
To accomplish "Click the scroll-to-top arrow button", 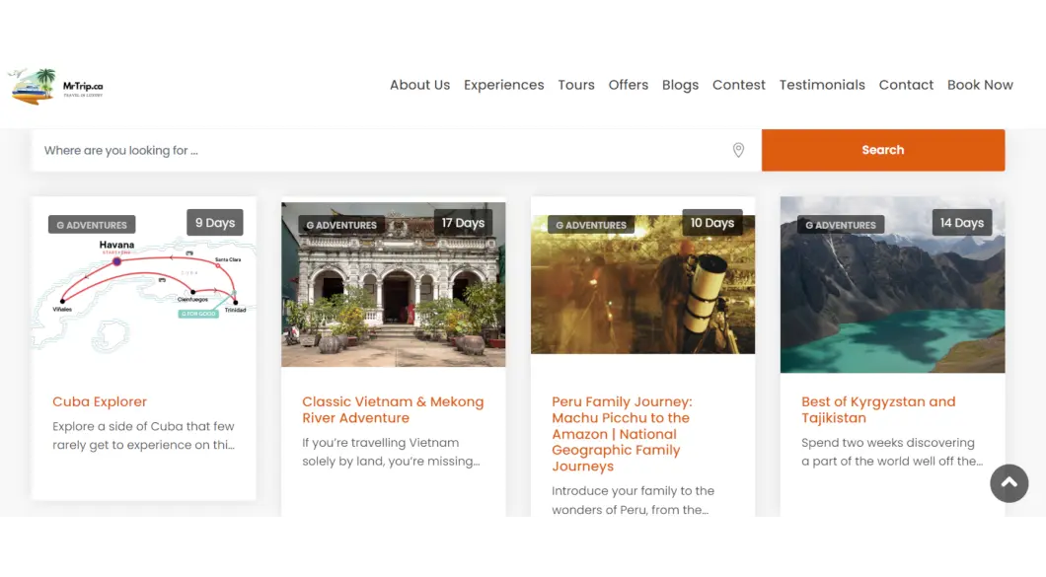I will pyautogui.click(x=1009, y=483).
